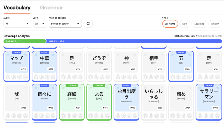Open the マッチ vocabulary card
Screen dimensions: 224x123
coord(17,66)
